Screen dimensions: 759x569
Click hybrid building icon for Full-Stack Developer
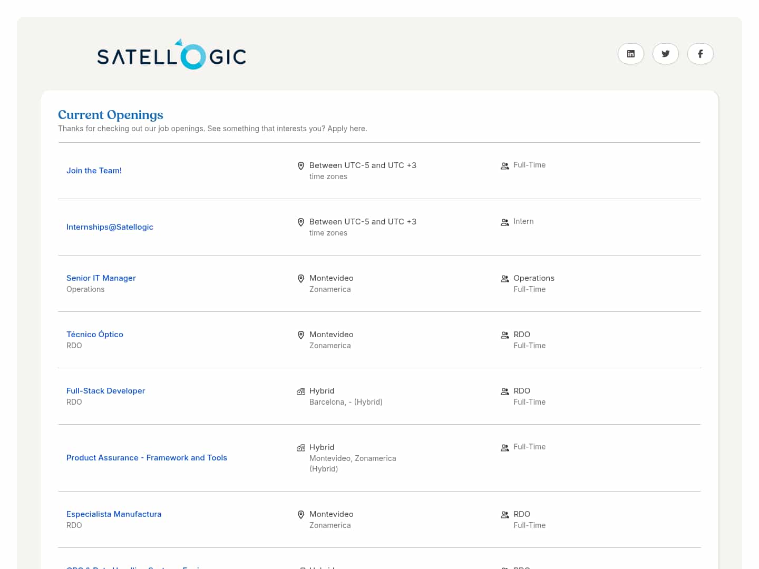click(301, 391)
